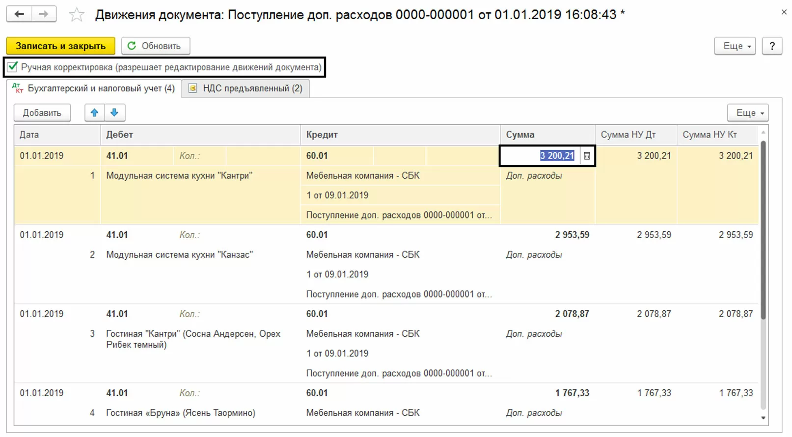Click the sum 2 078,87 in Сумма column
Screen dimensions: 792x437
[572, 314]
